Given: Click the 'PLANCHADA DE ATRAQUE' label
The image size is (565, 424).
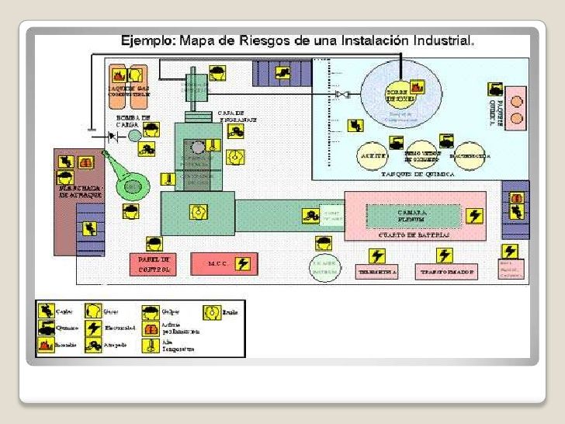Looking at the screenshot, I should (81, 192).
